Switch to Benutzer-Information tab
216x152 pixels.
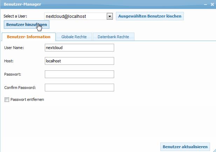(28, 37)
